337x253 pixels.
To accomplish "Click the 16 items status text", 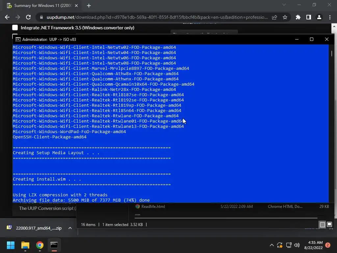I will [x=88, y=225].
